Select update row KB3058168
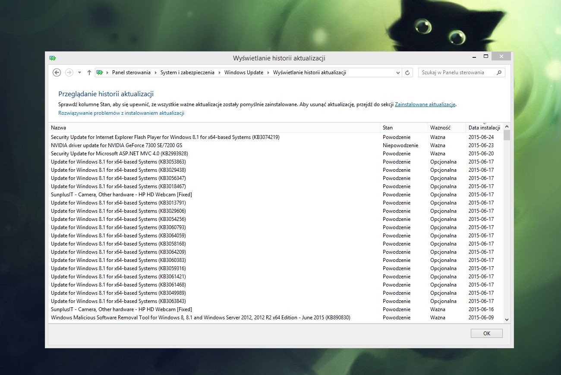 (x=275, y=244)
